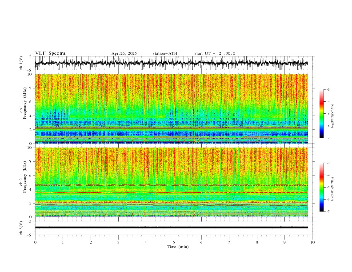Click the ch.2 spectrogram panel
The width and height of the screenshot is (352, 272).
click(x=172, y=182)
